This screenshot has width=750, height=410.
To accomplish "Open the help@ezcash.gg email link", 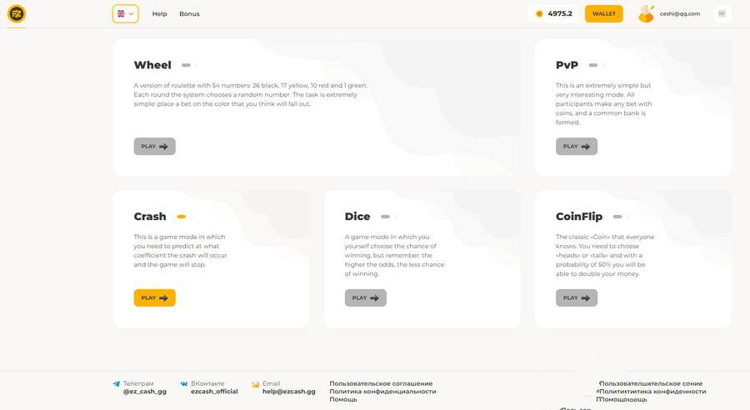I will (288, 391).
